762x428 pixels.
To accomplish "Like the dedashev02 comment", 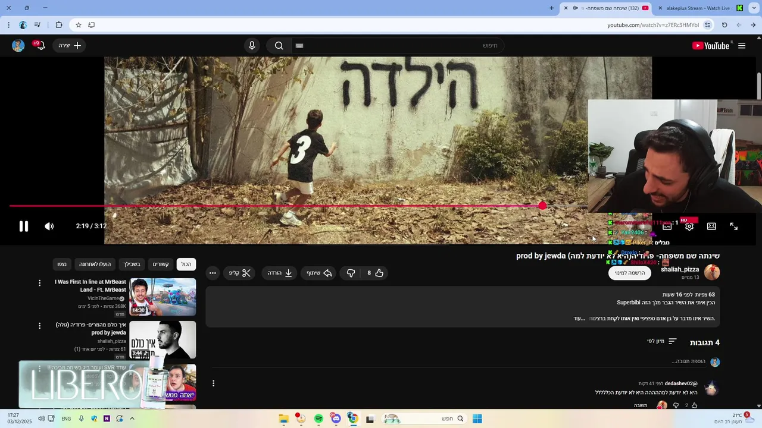I will tap(694, 405).
